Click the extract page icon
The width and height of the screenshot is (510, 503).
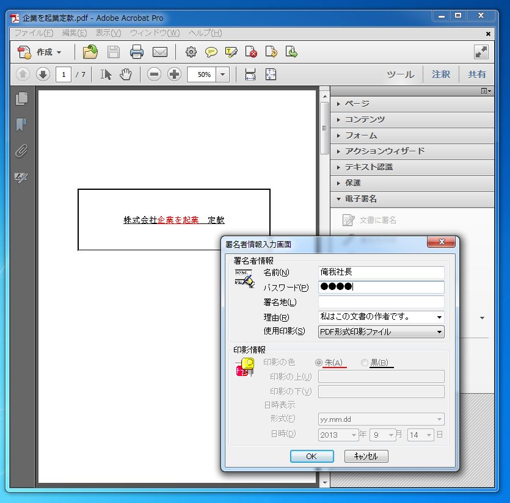291,52
